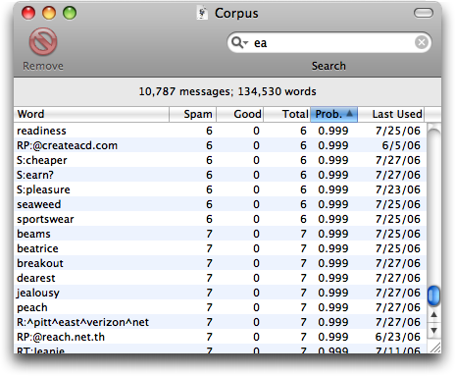This screenshot has height=376, width=455.
Task: Click the green zoom window button
Action: 70,13
